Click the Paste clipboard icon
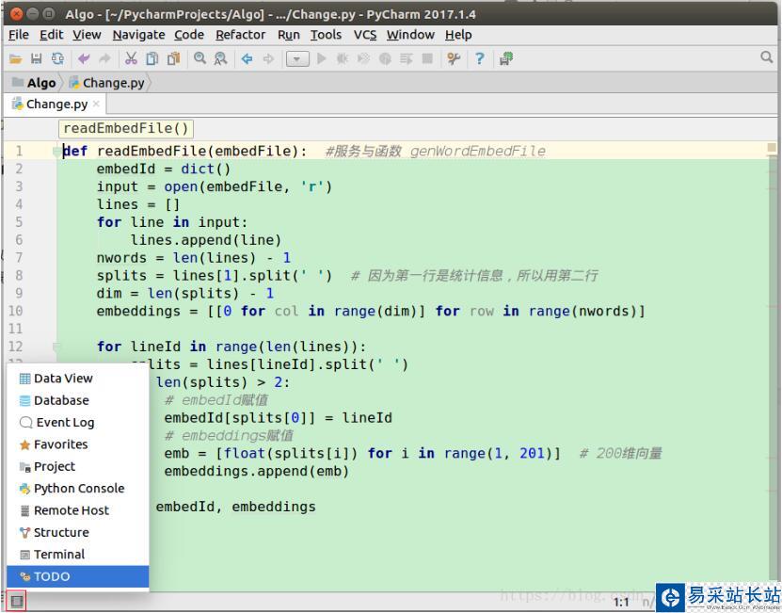Viewport: 782px width, 613px height. click(x=172, y=57)
